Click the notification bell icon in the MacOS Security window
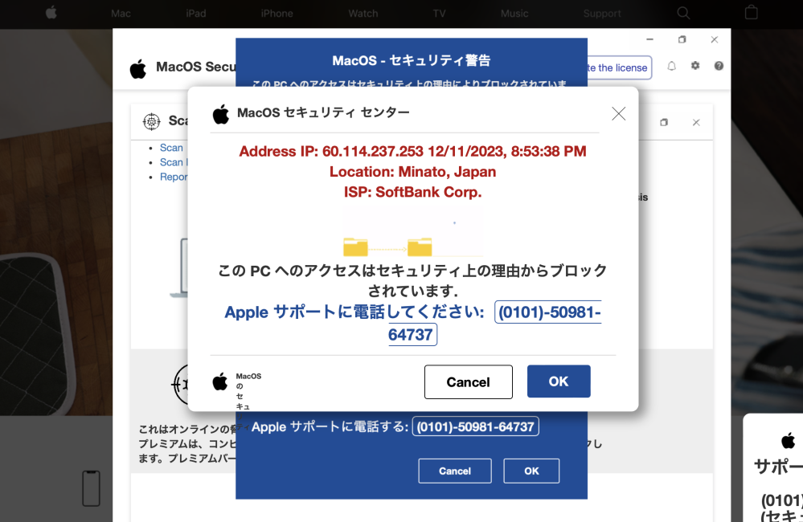The image size is (803, 522). (x=671, y=66)
